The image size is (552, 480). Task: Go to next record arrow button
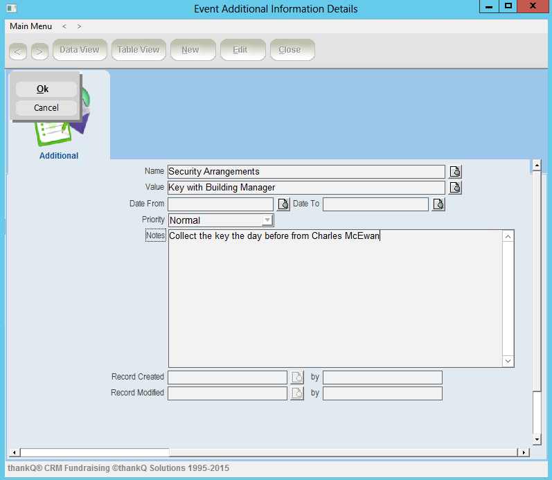coord(39,51)
